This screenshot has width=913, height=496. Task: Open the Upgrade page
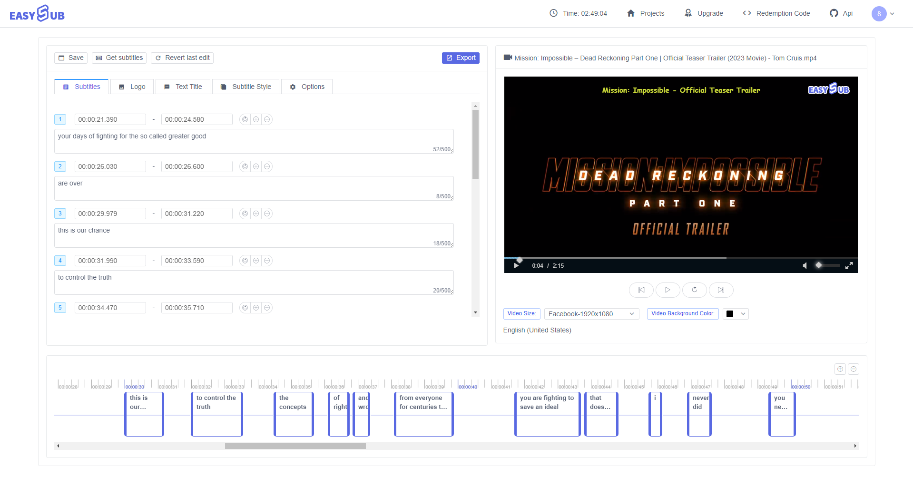pyautogui.click(x=704, y=13)
